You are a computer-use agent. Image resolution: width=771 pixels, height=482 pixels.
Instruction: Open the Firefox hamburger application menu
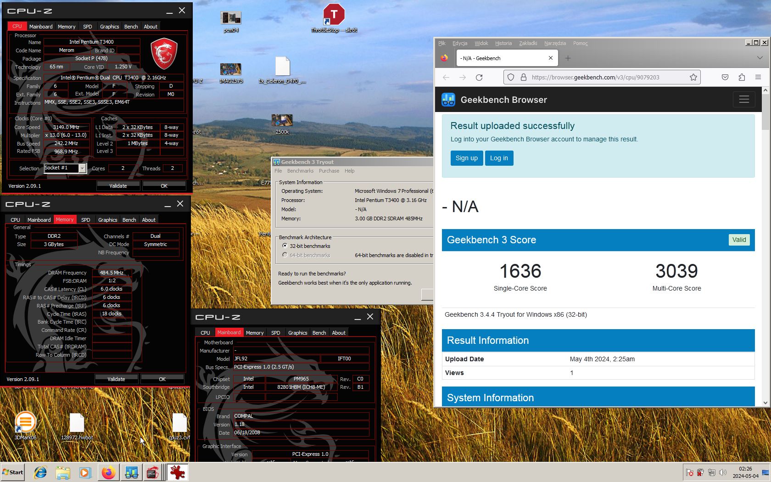point(758,77)
